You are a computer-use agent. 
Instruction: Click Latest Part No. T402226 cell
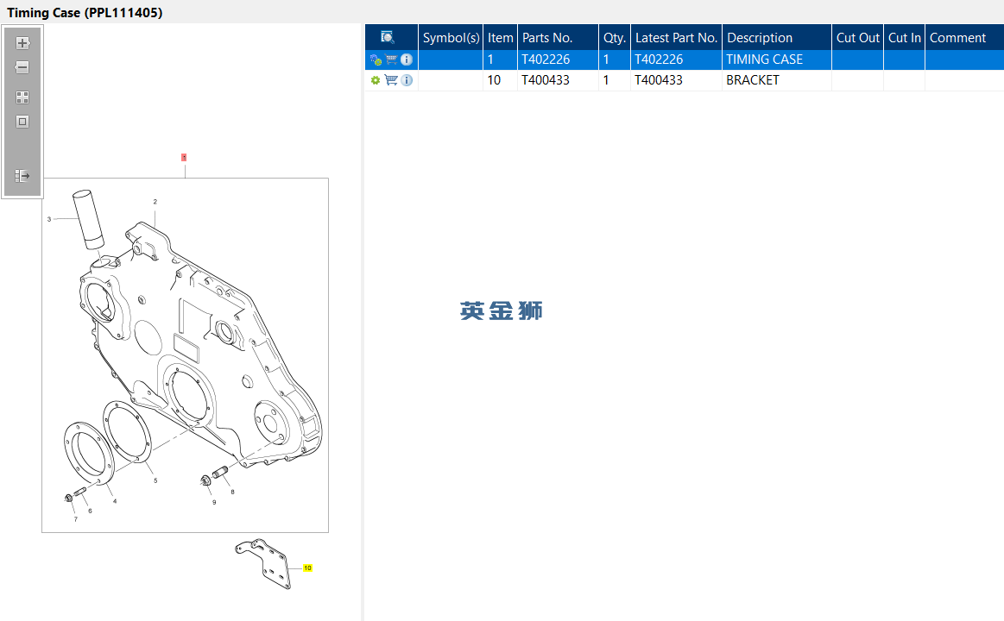[x=676, y=60]
